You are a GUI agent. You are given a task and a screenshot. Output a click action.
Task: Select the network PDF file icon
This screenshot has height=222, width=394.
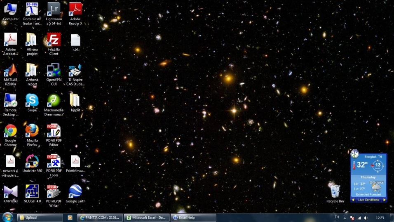[x=11, y=166]
